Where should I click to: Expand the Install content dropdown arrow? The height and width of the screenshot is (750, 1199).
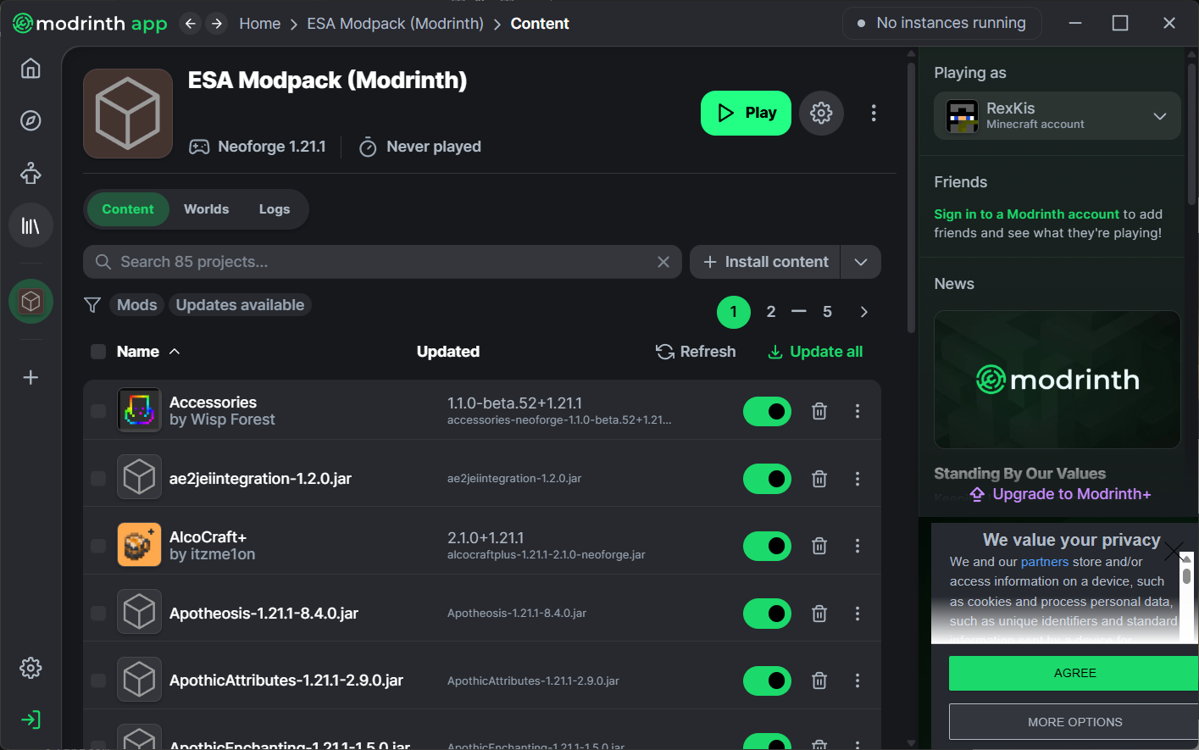[861, 262]
